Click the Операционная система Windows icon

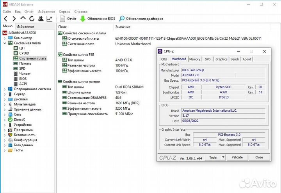(x=10, y=89)
